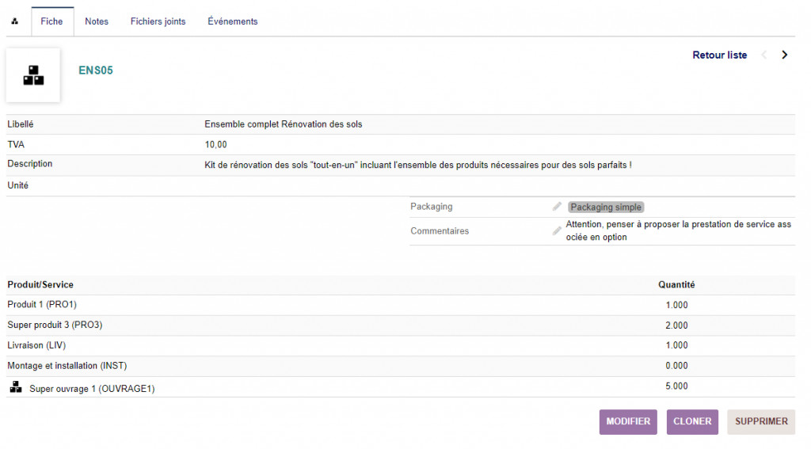Open Produit 1 (PRO1) line
811x449 pixels.
(x=42, y=305)
